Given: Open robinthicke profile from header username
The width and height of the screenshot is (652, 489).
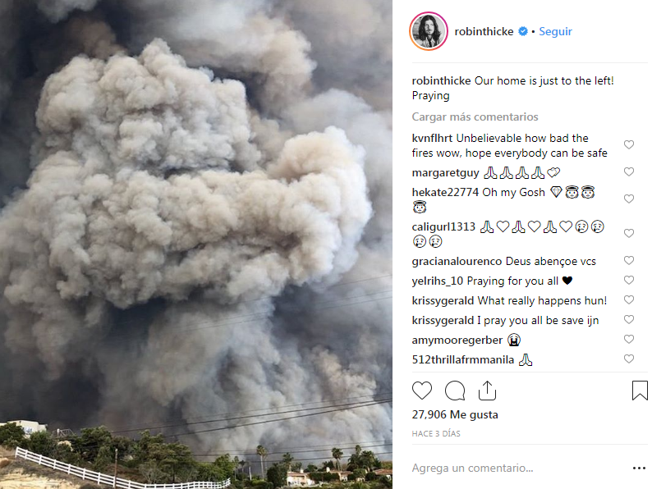Looking at the screenshot, I should pos(484,31).
